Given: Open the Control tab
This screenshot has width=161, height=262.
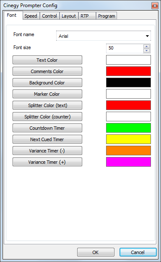Looking at the screenshot, I should coord(49,16).
